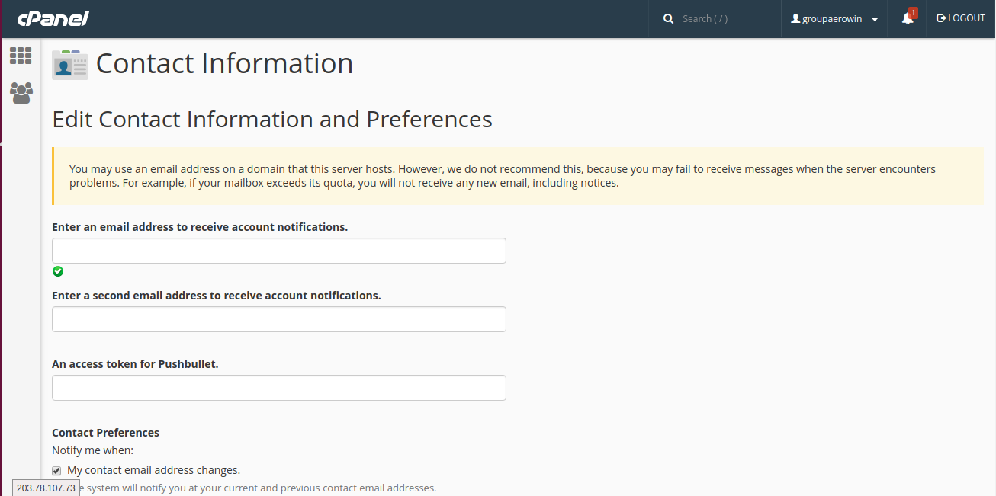Click the second email address field
The width and height of the screenshot is (996, 496).
pyautogui.click(x=278, y=319)
